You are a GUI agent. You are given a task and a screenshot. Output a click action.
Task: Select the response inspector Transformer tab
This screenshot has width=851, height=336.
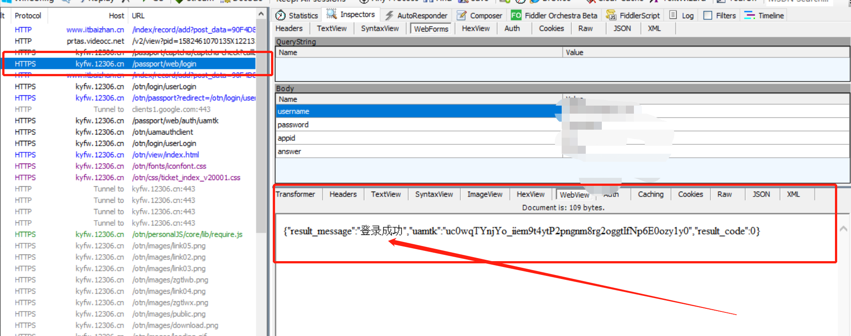pyautogui.click(x=296, y=194)
